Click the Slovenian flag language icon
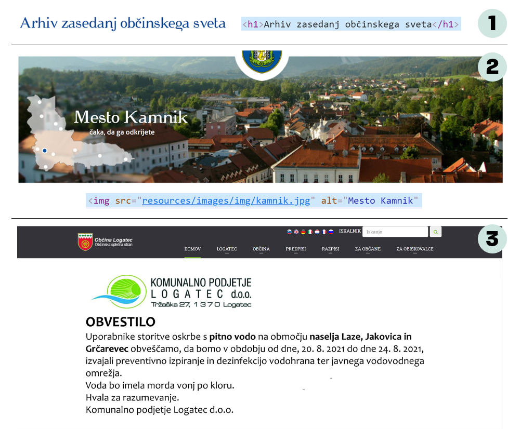This screenshot has height=429, width=520. pos(290,232)
